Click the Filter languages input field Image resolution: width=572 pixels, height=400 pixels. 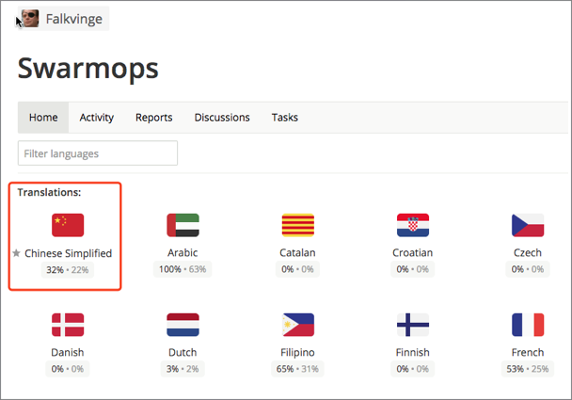click(x=98, y=153)
